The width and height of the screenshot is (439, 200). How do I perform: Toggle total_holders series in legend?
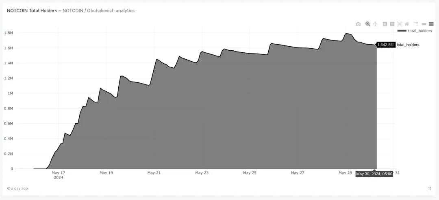[x=419, y=31]
